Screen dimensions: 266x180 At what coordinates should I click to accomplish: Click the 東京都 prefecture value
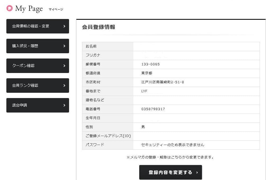click(x=147, y=73)
